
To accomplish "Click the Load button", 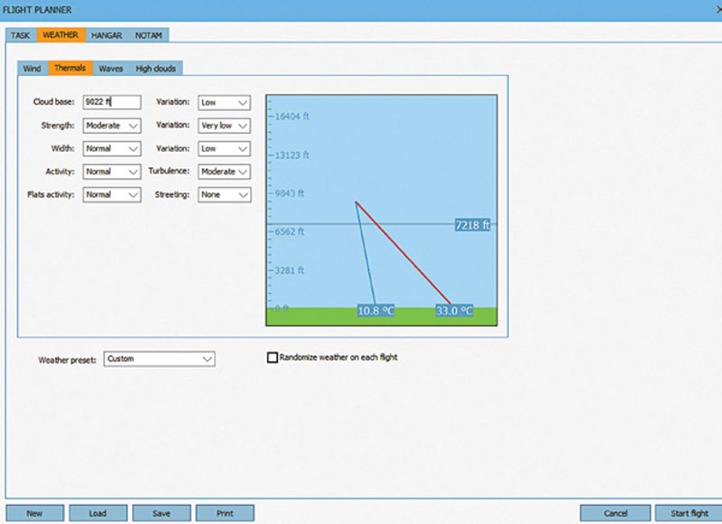I will [97, 513].
